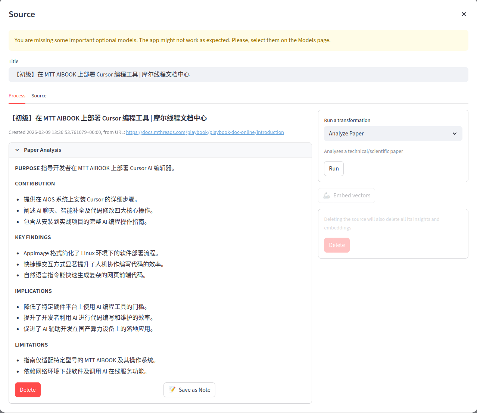Screen dimensions: 477x413
Task: Click the Paper Analysis header label
Action: tap(43, 150)
